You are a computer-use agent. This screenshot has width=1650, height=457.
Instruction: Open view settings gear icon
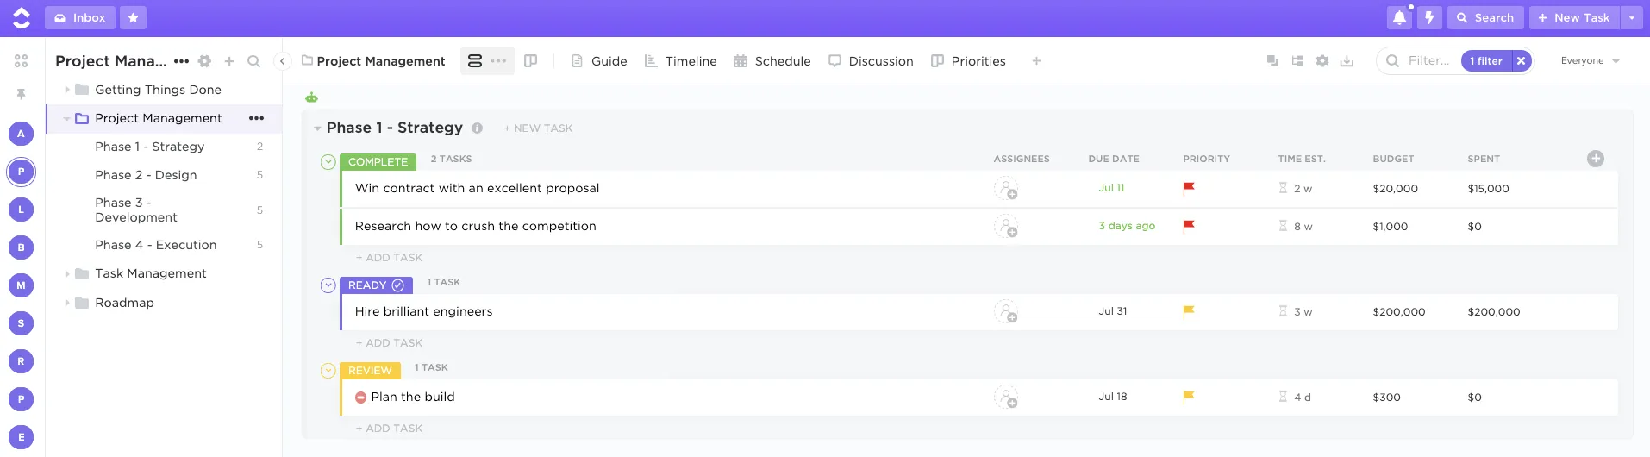click(1322, 61)
